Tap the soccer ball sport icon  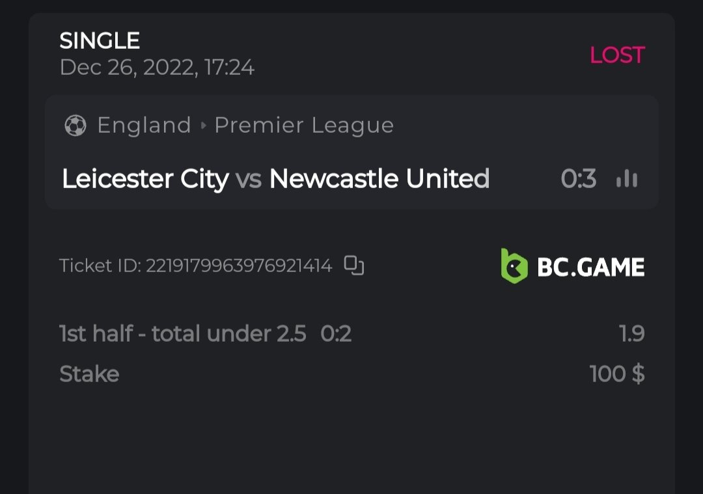[x=76, y=125]
